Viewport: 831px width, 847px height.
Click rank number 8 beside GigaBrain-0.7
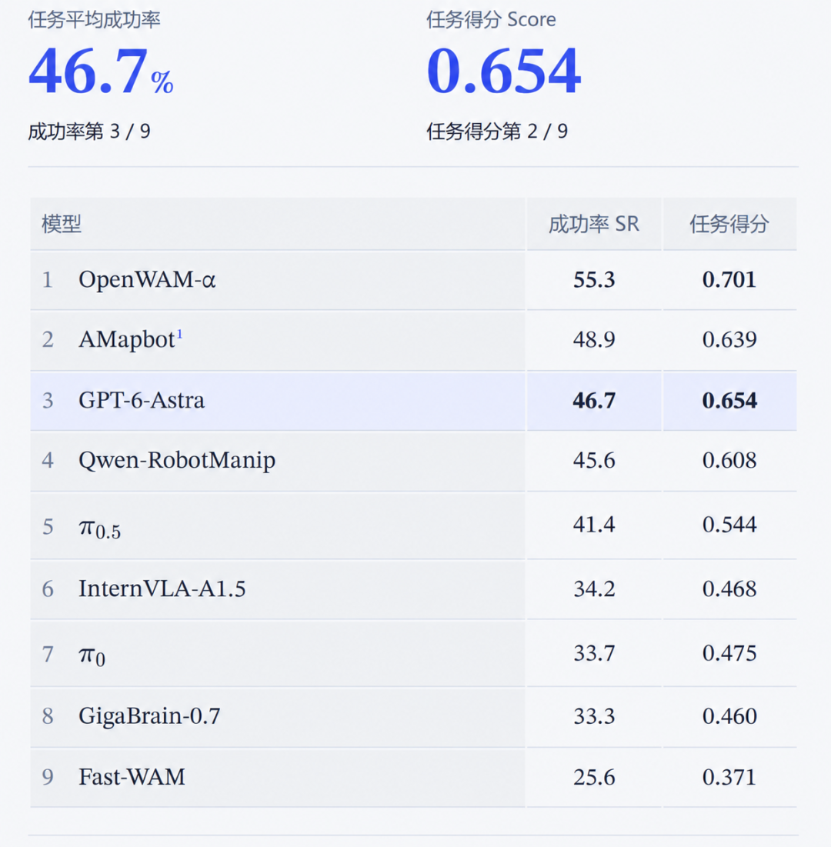pos(48,716)
